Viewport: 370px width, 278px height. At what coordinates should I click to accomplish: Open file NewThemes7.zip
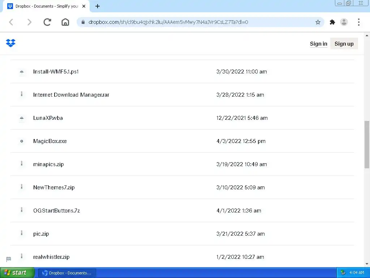click(x=54, y=188)
